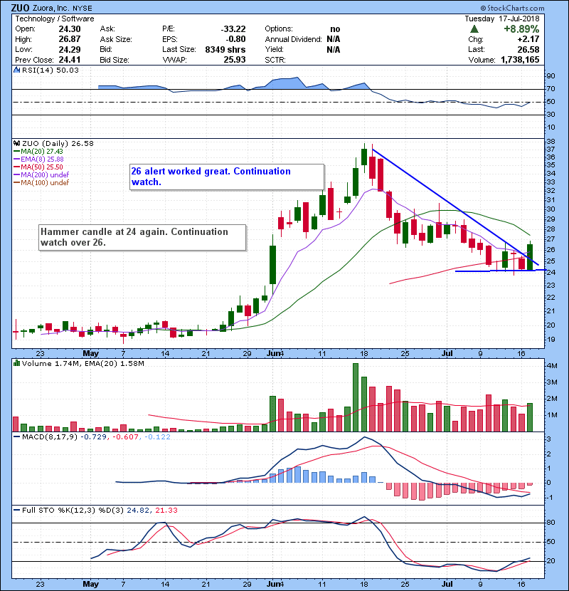Click the Yield label

click(274, 49)
